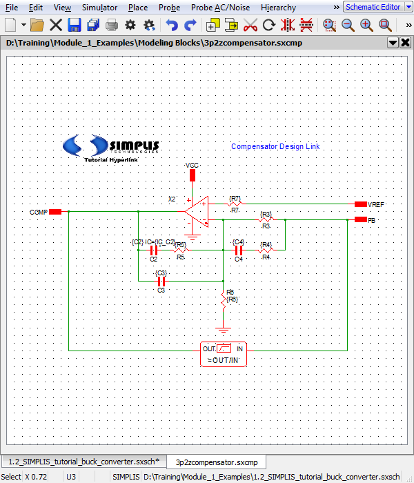Open a file with the folder icon

click(x=37, y=25)
